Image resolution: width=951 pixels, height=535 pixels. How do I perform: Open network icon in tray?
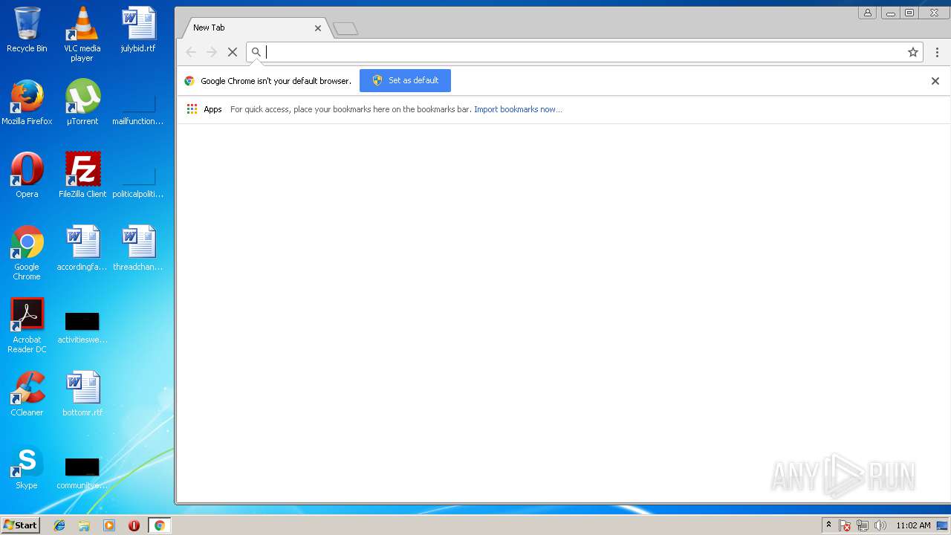click(x=863, y=525)
